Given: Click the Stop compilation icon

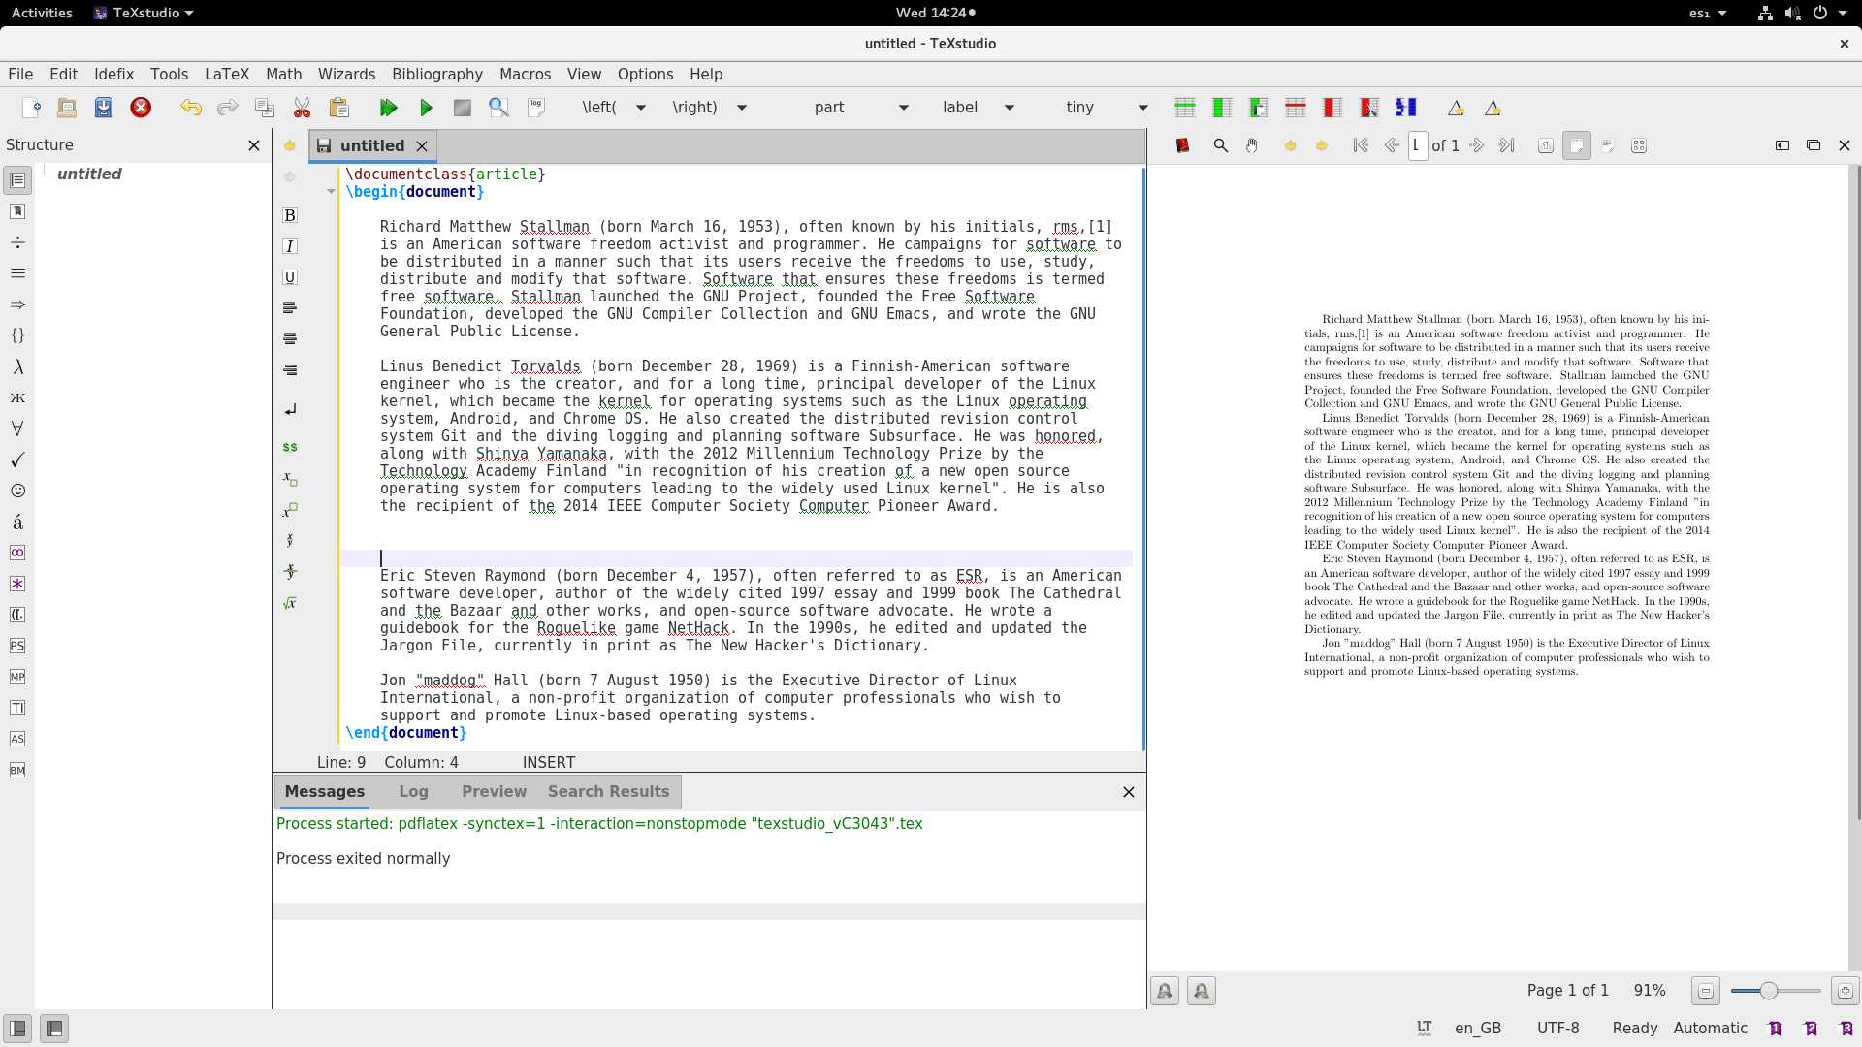Looking at the screenshot, I should tap(461, 108).
